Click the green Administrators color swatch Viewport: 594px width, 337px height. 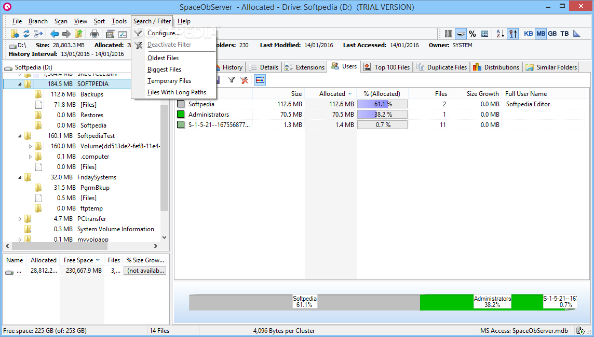[181, 114]
